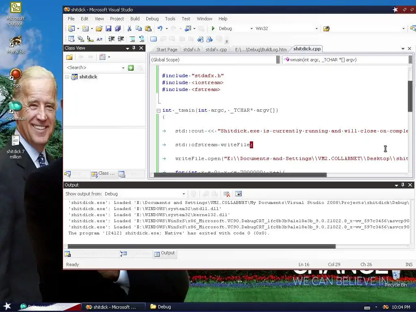Click into the Class View Search field
The width and height of the screenshot is (416, 312).
click(x=93, y=68)
